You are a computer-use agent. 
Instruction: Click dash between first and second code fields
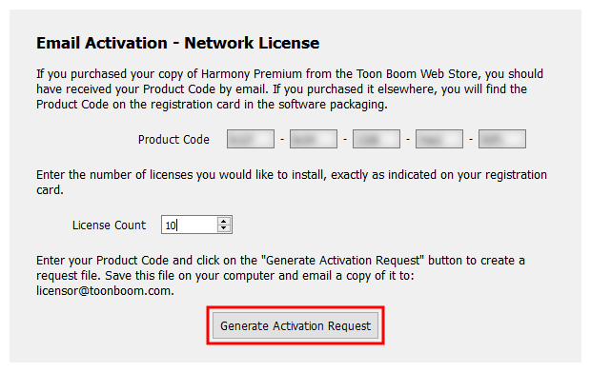point(282,140)
